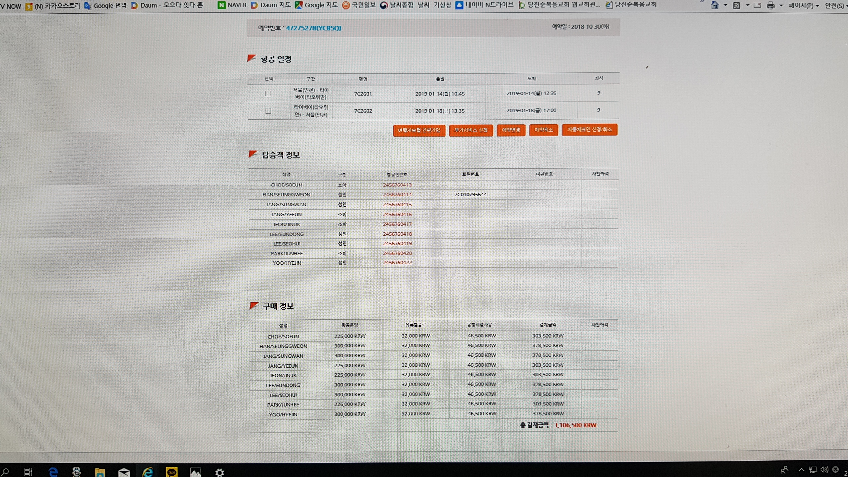
Task: Click the Read mail envelope icon
Action: click(x=757, y=5)
